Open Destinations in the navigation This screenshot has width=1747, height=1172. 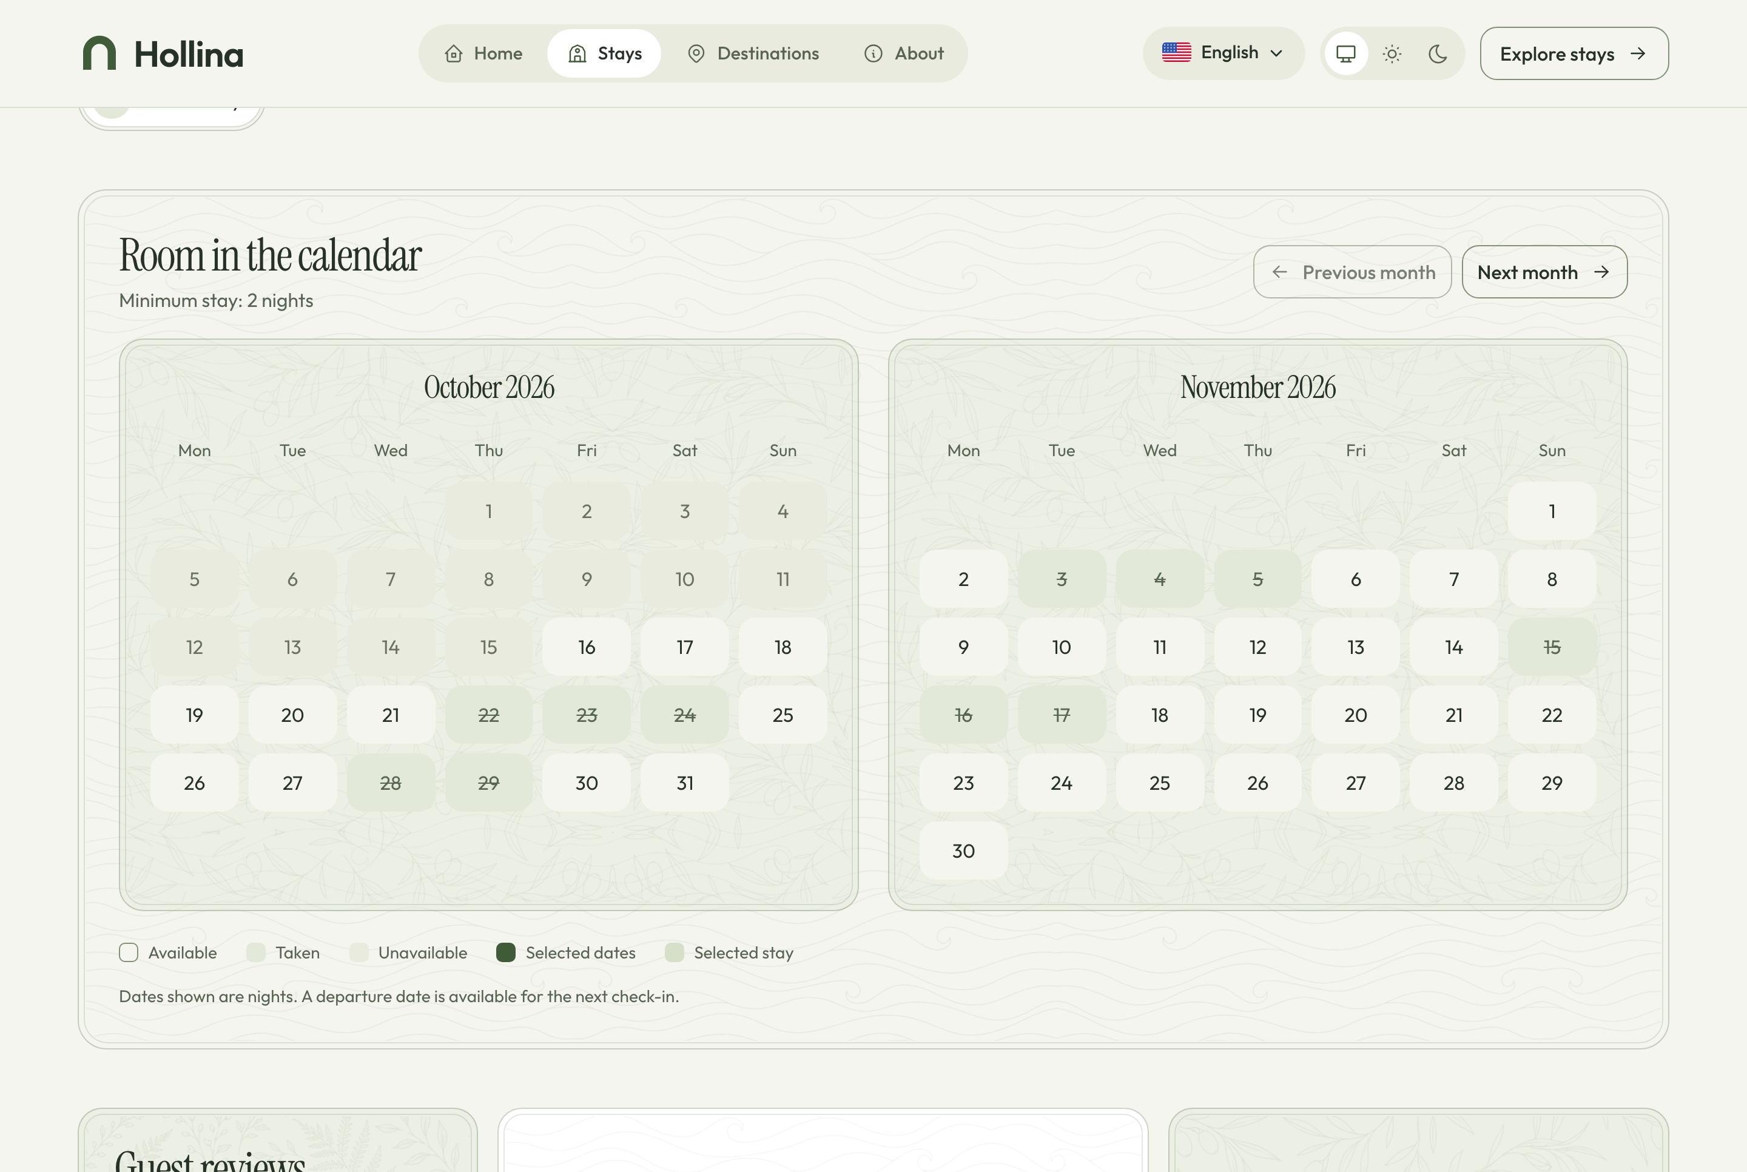coord(753,54)
